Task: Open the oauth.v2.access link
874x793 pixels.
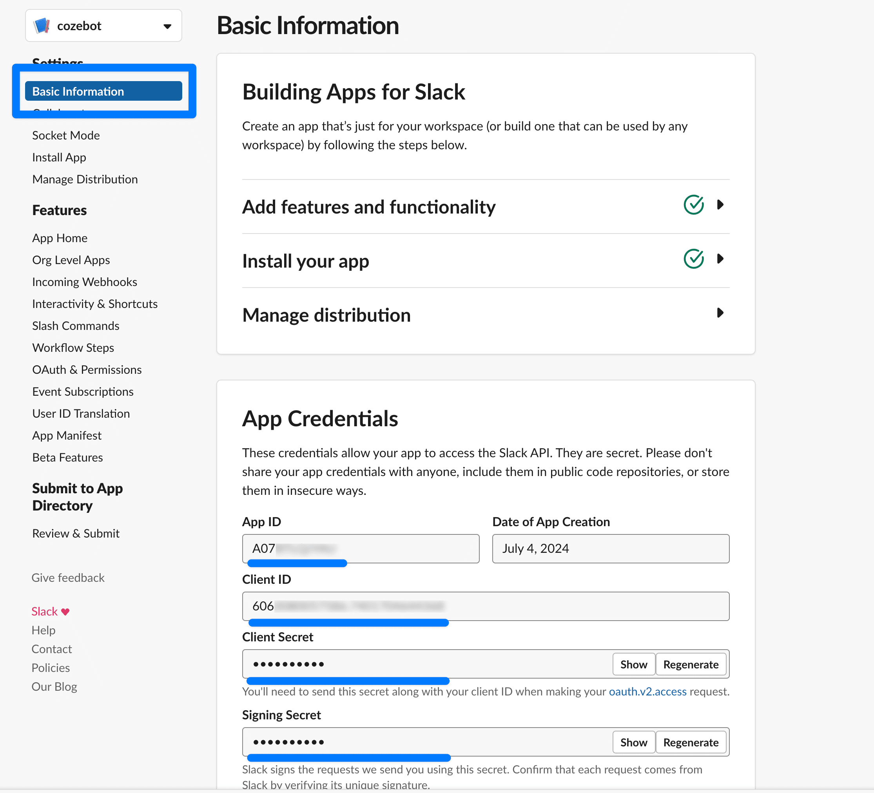Action: coord(647,692)
